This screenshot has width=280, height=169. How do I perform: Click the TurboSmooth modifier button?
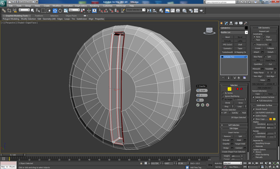point(227,52)
